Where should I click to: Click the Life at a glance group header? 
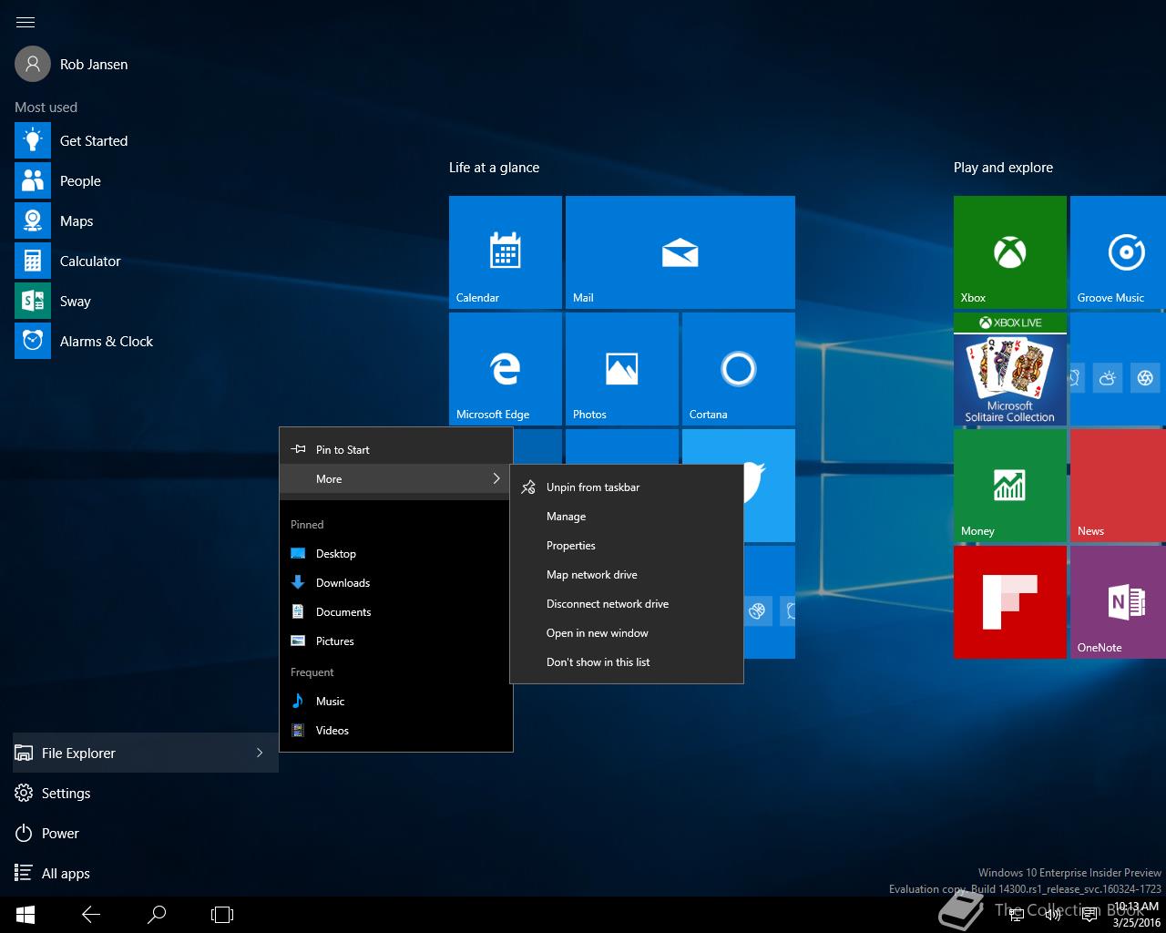pyautogui.click(x=494, y=167)
